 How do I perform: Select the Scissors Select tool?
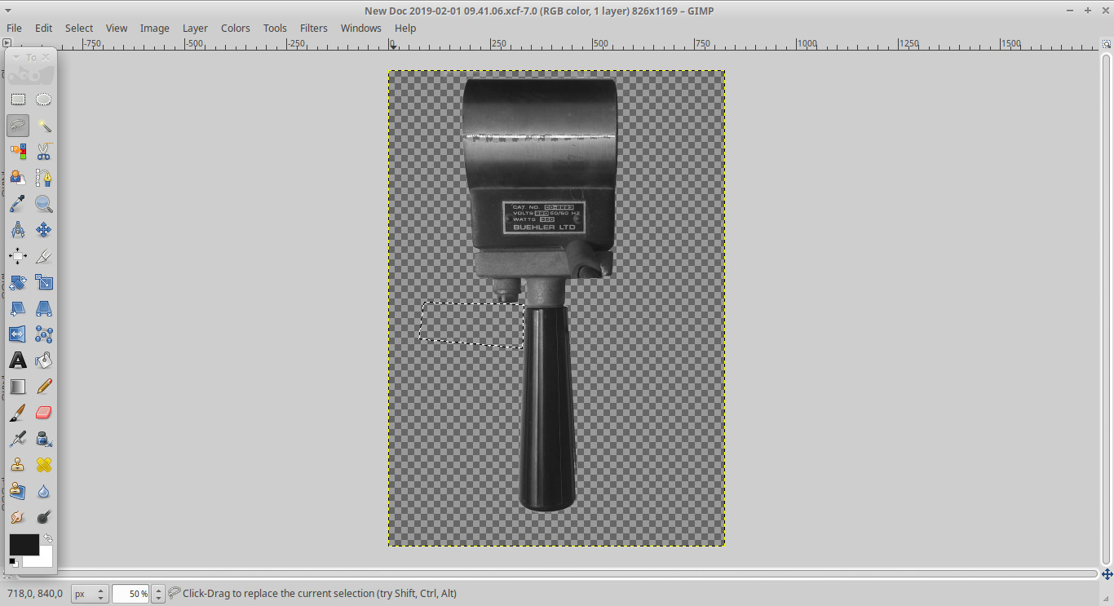[x=44, y=152]
